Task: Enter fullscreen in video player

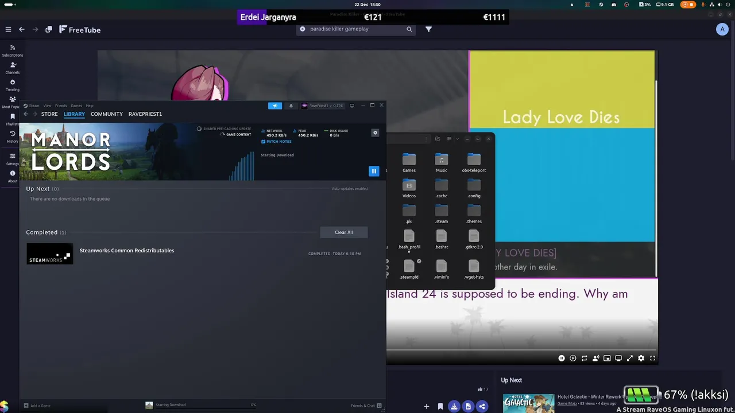Action: click(652, 359)
